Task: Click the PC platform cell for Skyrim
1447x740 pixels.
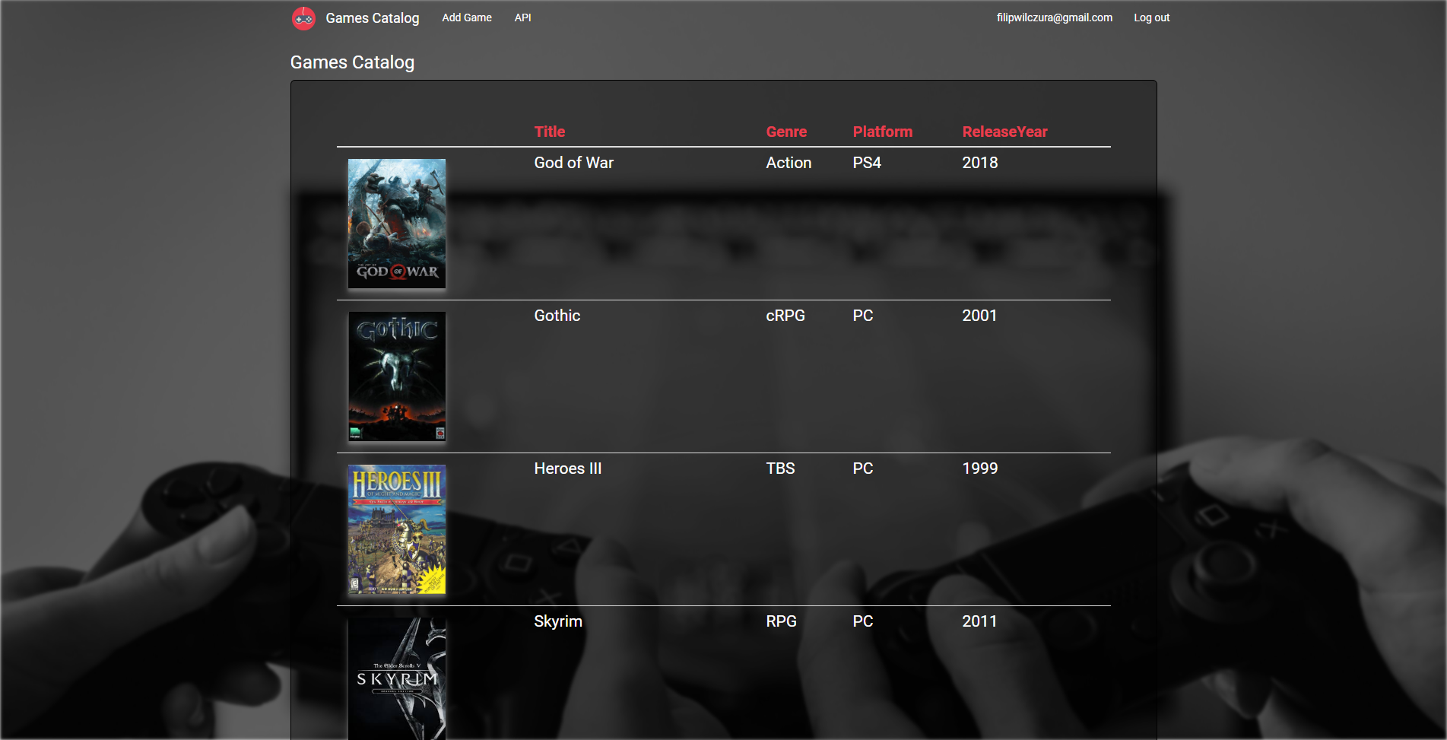Action: click(862, 621)
